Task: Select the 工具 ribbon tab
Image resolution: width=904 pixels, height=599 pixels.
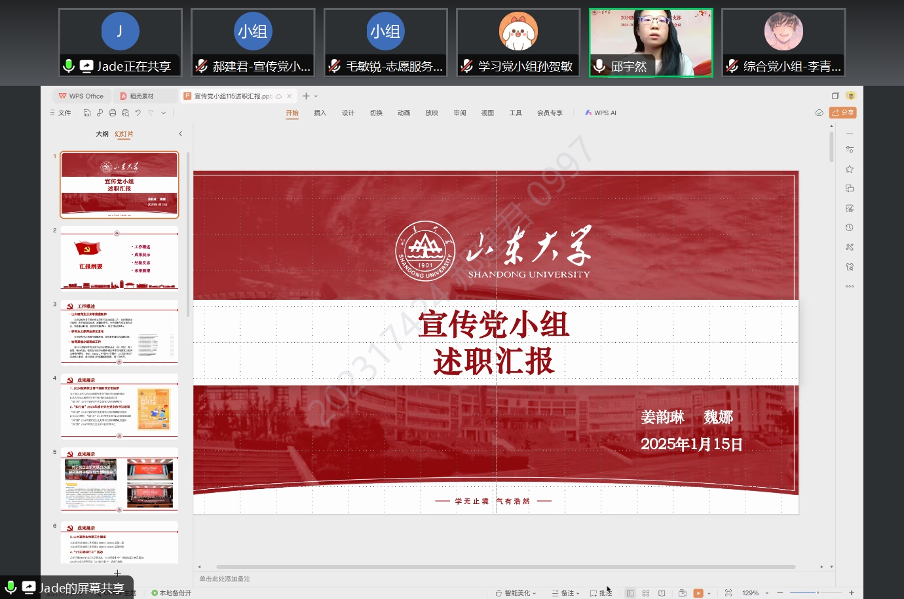Action: click(516, 113)
